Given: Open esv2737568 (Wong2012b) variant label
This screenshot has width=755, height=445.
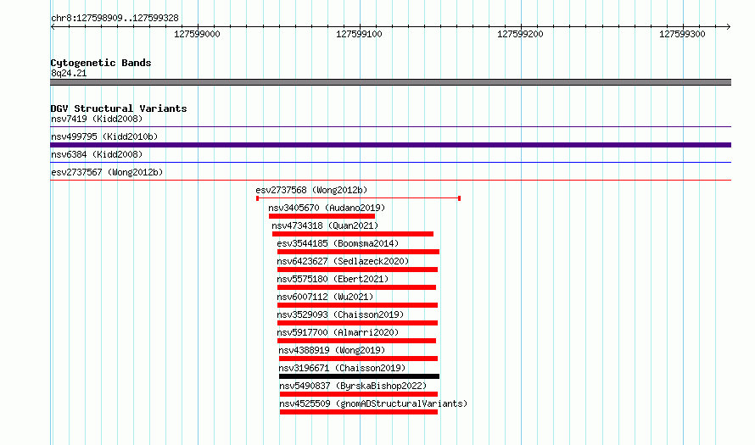Looking at the screenshot, I should [311, 190].
